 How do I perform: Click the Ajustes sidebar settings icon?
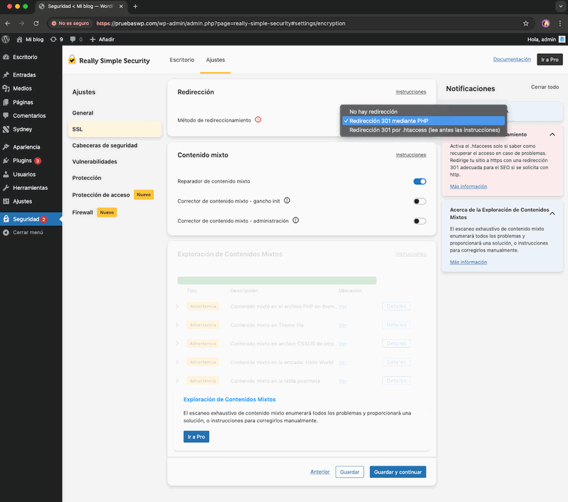[6, 201]
